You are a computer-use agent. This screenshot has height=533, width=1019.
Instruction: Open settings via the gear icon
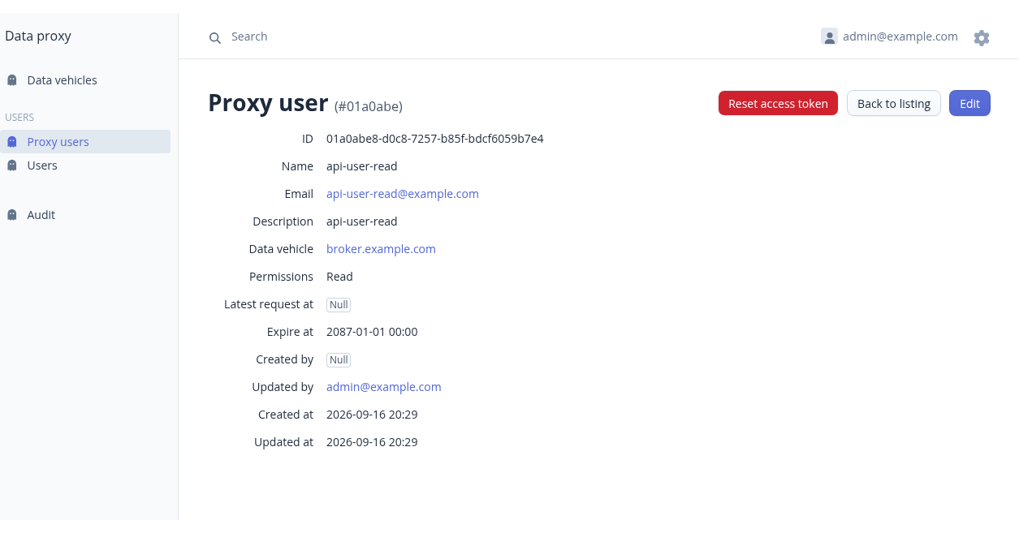click(x=982, y=37)
